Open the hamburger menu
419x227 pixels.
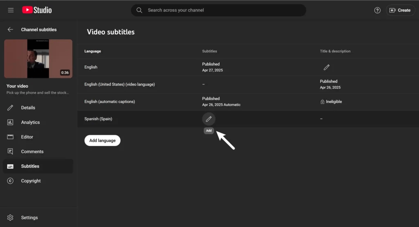(11, 10)
